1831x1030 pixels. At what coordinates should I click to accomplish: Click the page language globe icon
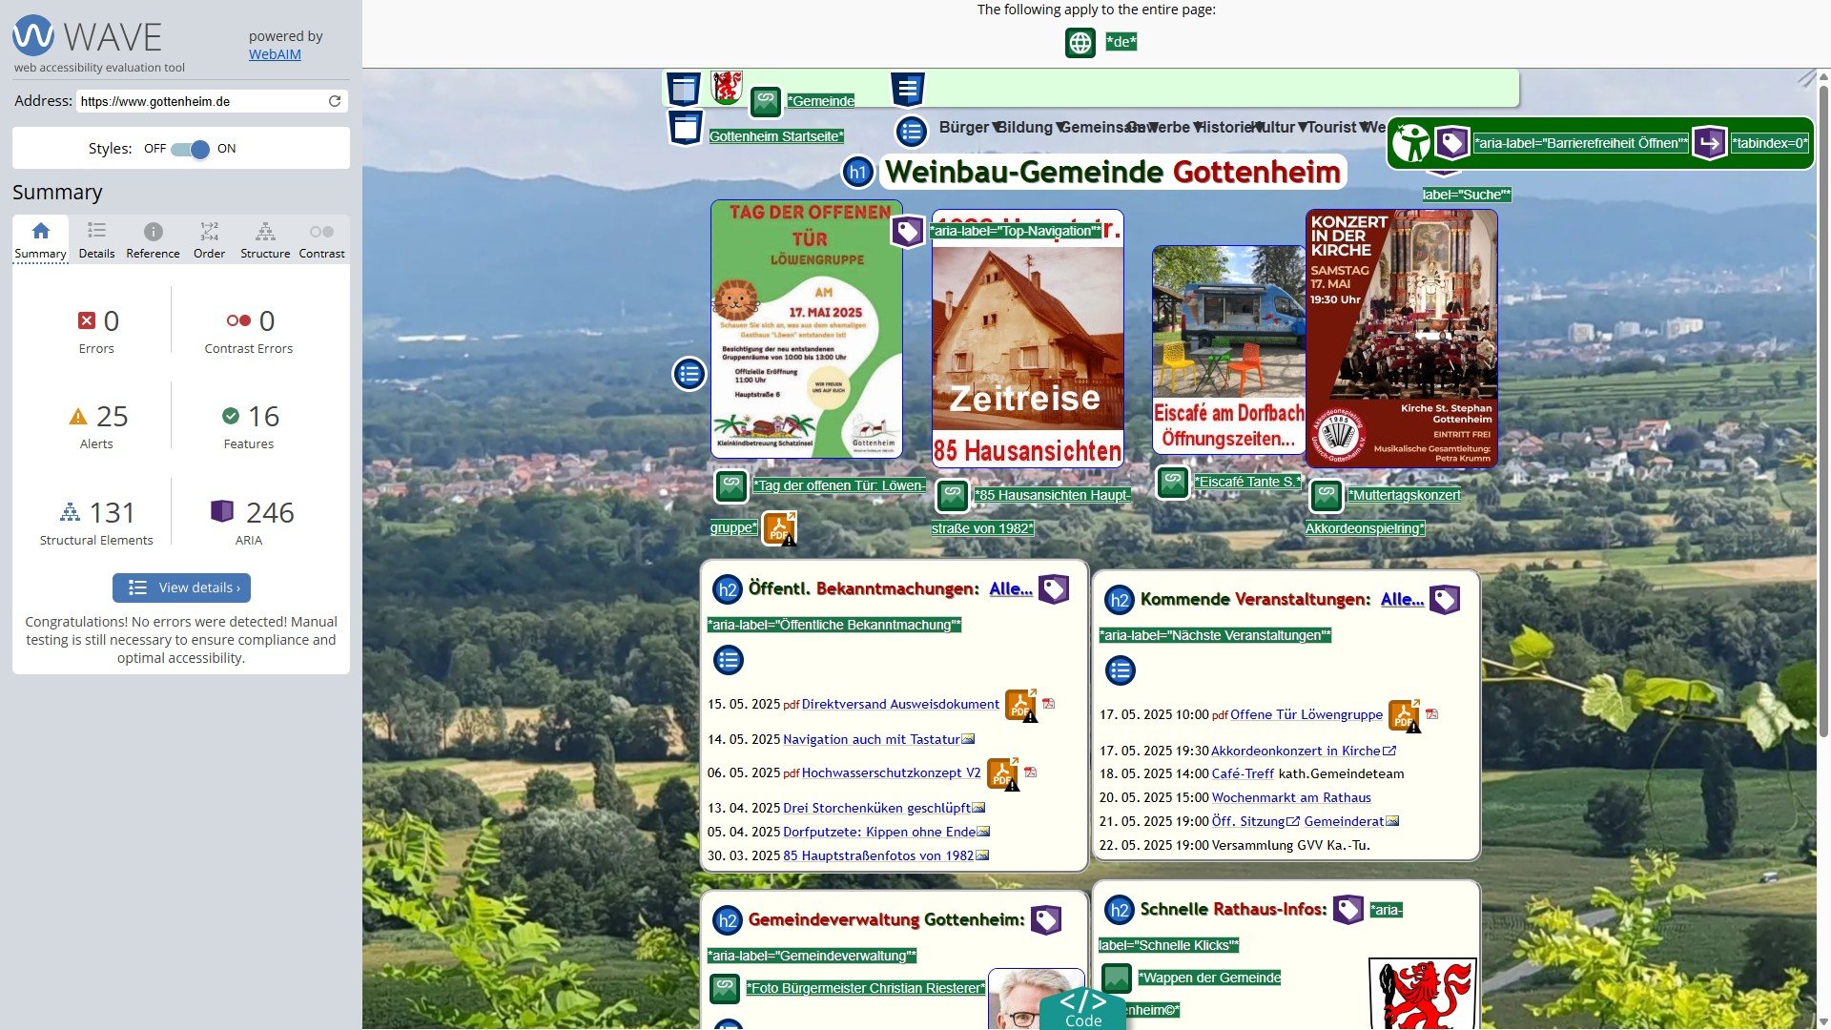point(1080,43)
